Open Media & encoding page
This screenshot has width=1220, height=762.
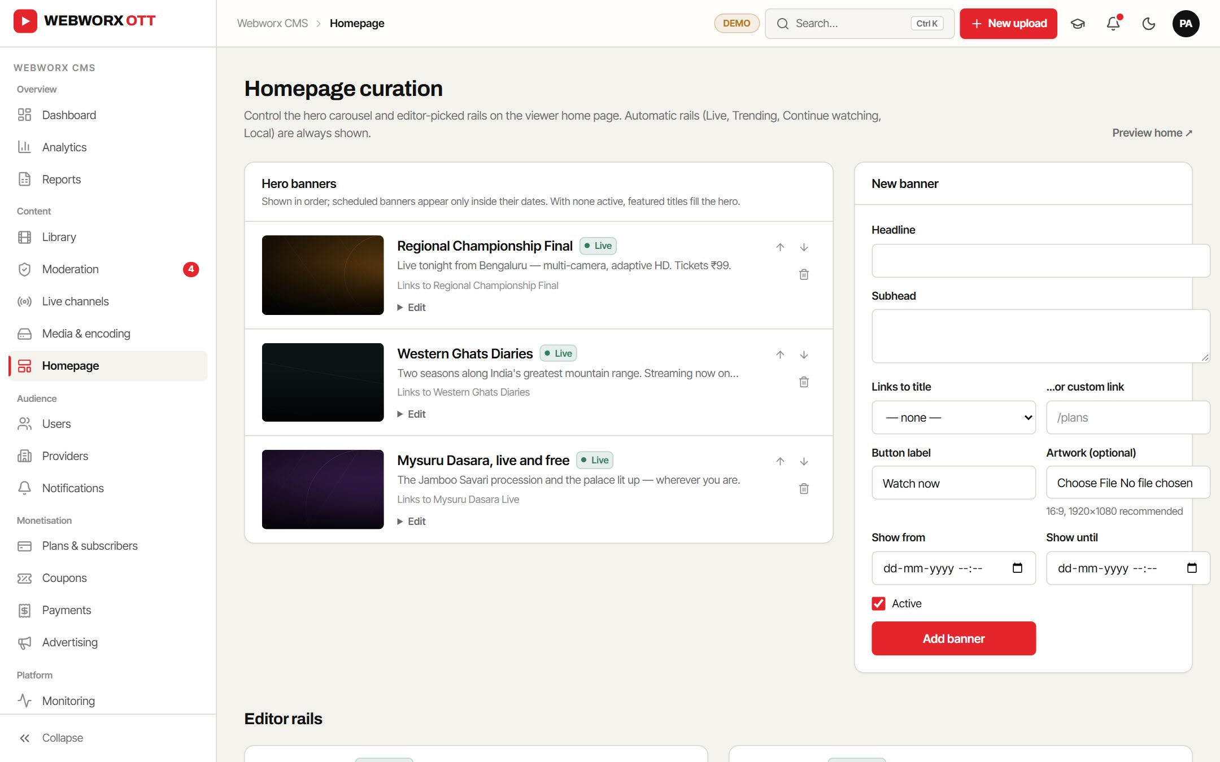(x=108, y=334)
